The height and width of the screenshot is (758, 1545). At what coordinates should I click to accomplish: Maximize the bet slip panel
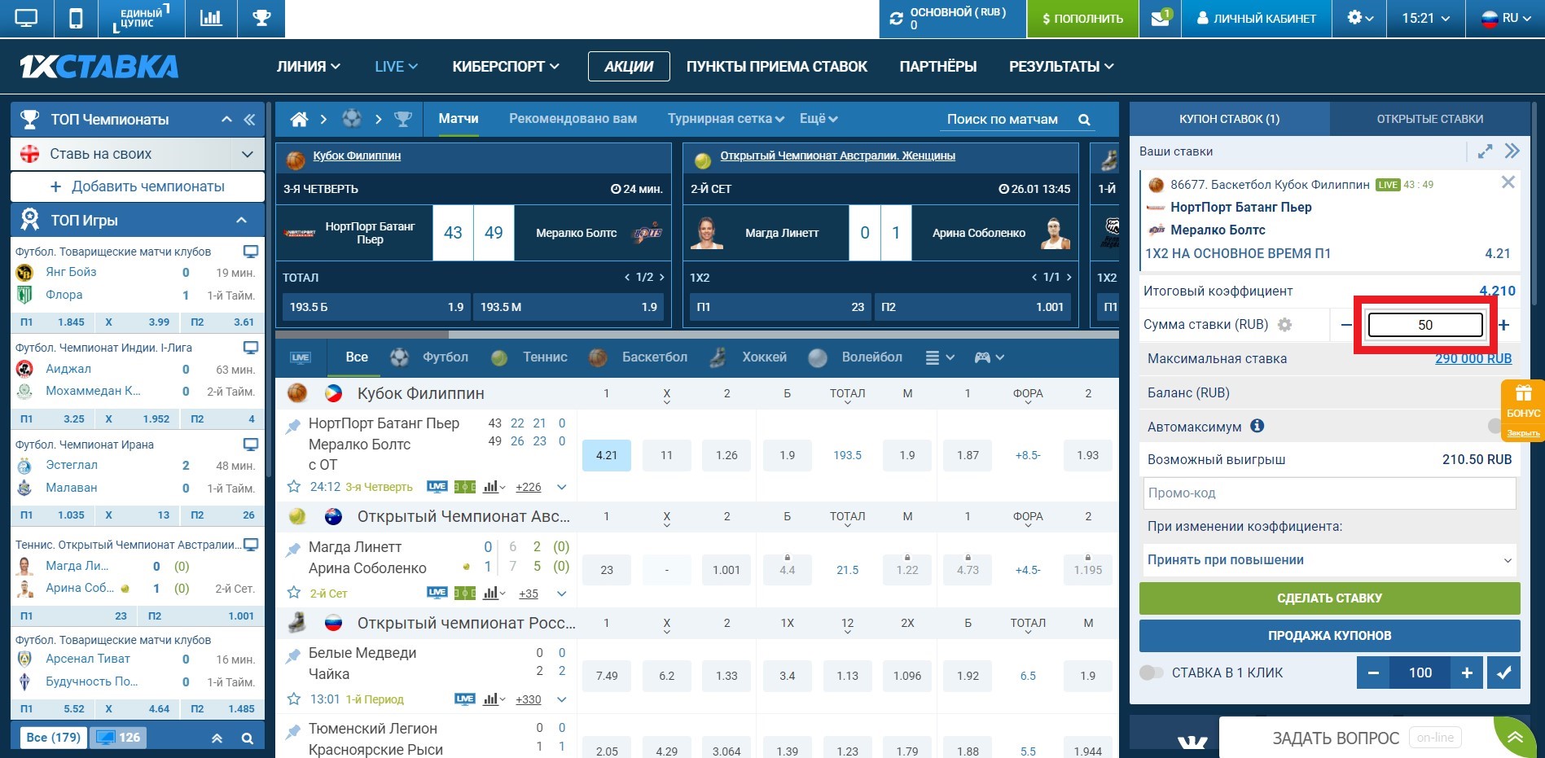click(x=1485, y=151)
